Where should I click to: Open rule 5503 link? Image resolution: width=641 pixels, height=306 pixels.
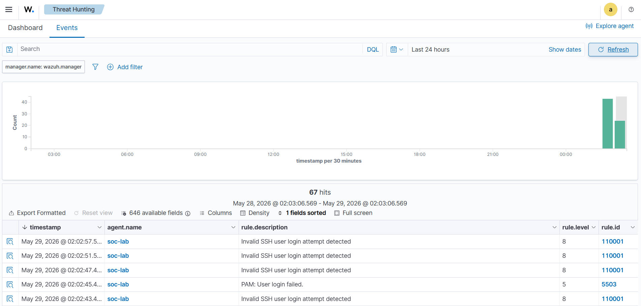pos(609,284)
